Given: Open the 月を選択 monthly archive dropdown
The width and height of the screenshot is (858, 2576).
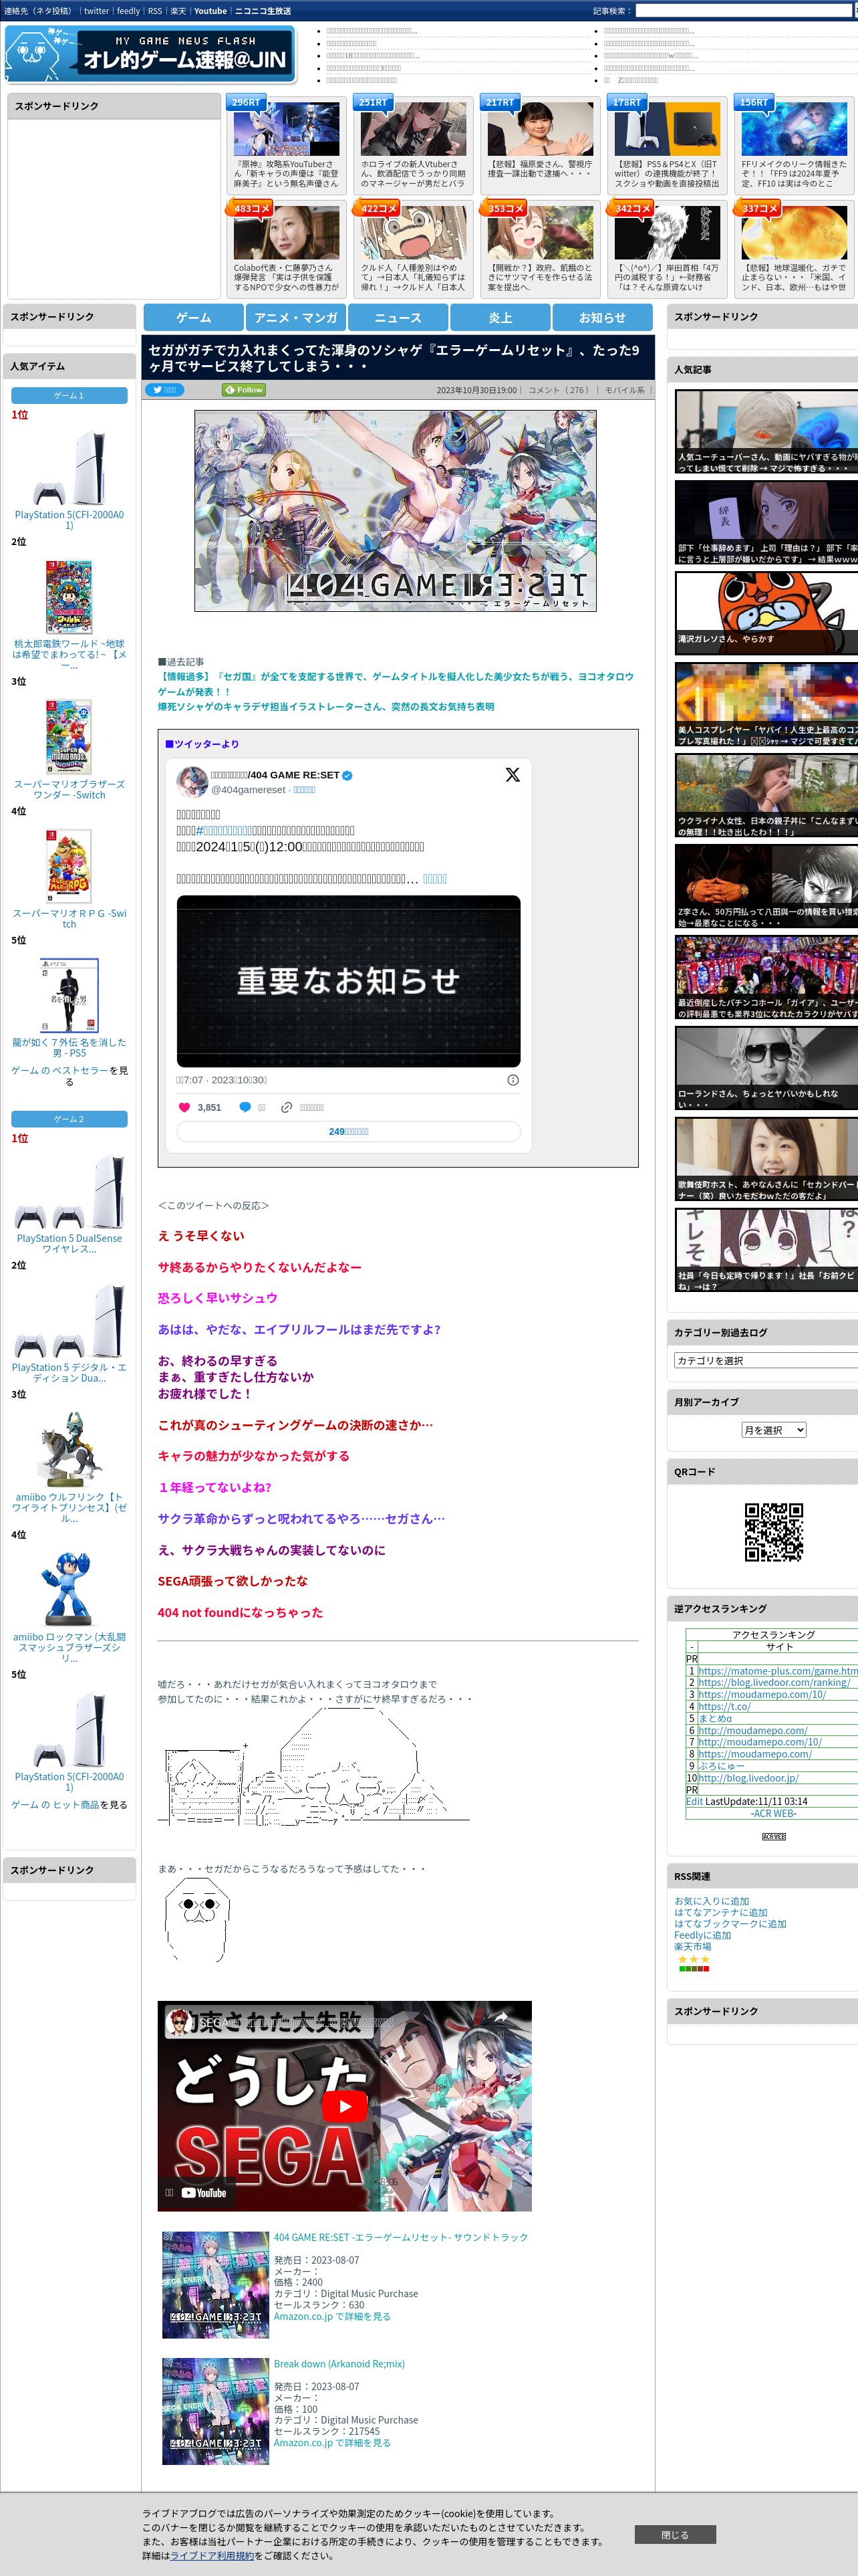Looking at the screenshot, I should [773, 1430].
